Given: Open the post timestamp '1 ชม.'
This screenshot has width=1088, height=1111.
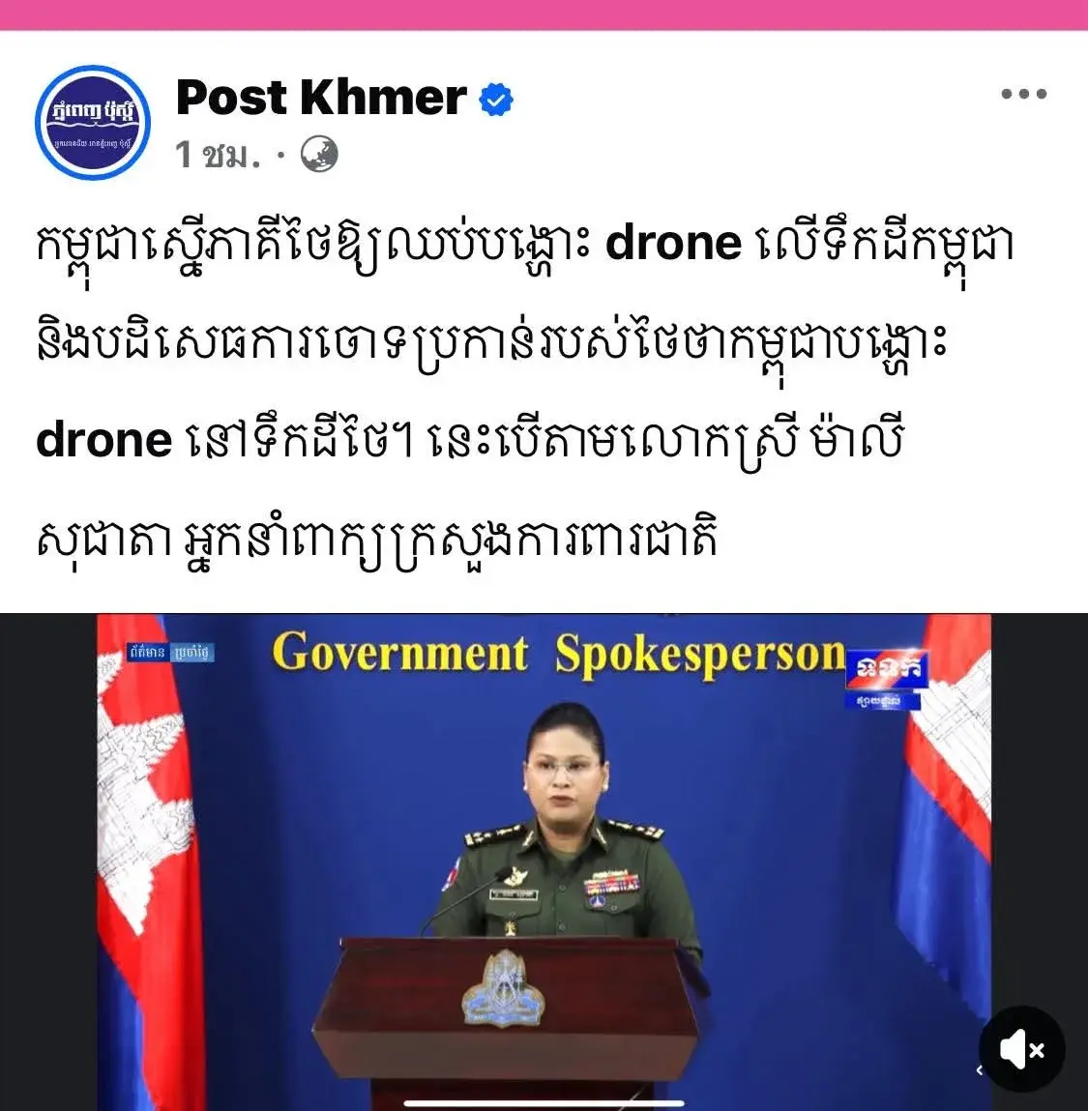Looking at the screenshot, I should coord(218,155).
